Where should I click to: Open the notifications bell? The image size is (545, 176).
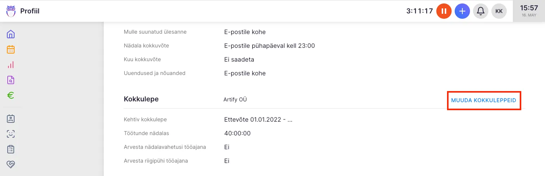tap(481, 11)
